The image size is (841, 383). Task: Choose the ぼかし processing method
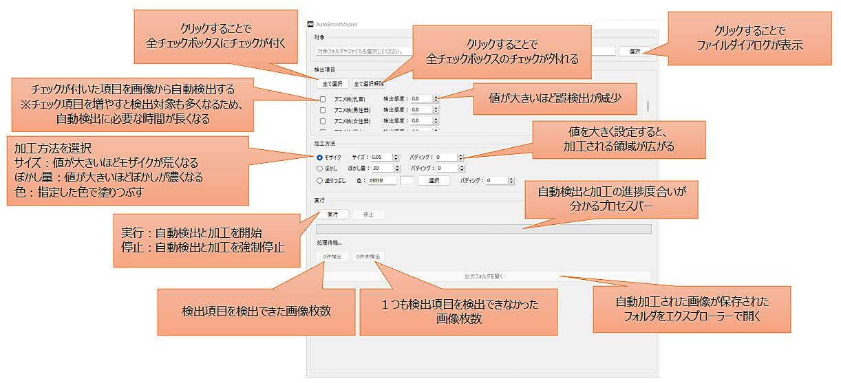tap(320, 168)
